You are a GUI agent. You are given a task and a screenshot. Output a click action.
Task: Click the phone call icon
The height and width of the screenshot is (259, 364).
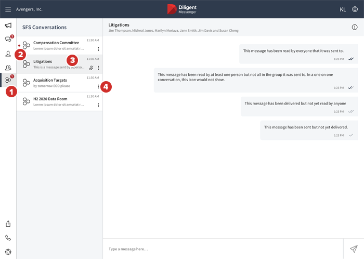pyautogui.click(x=8, y=238)
